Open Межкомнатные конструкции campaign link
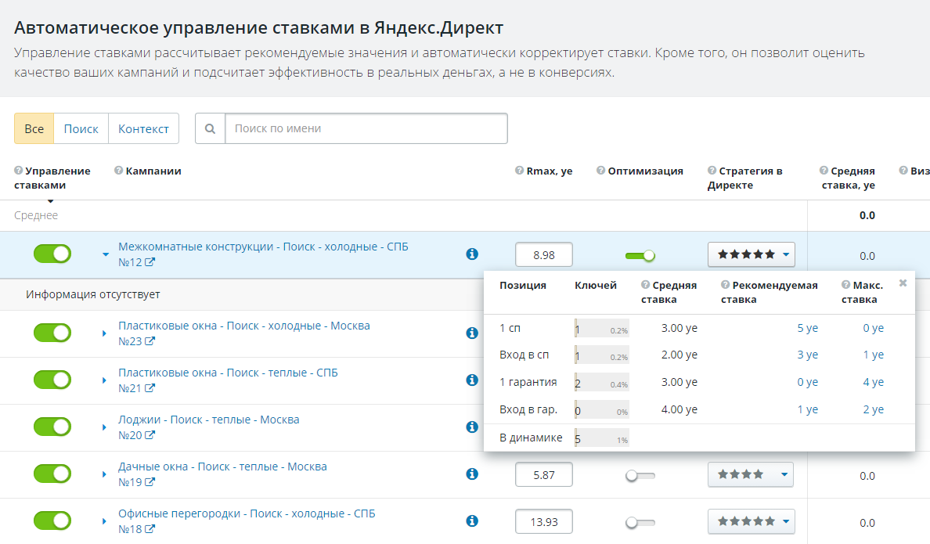Image resolution: width=930 pixels, height=544 pixels. pos(263,247)
